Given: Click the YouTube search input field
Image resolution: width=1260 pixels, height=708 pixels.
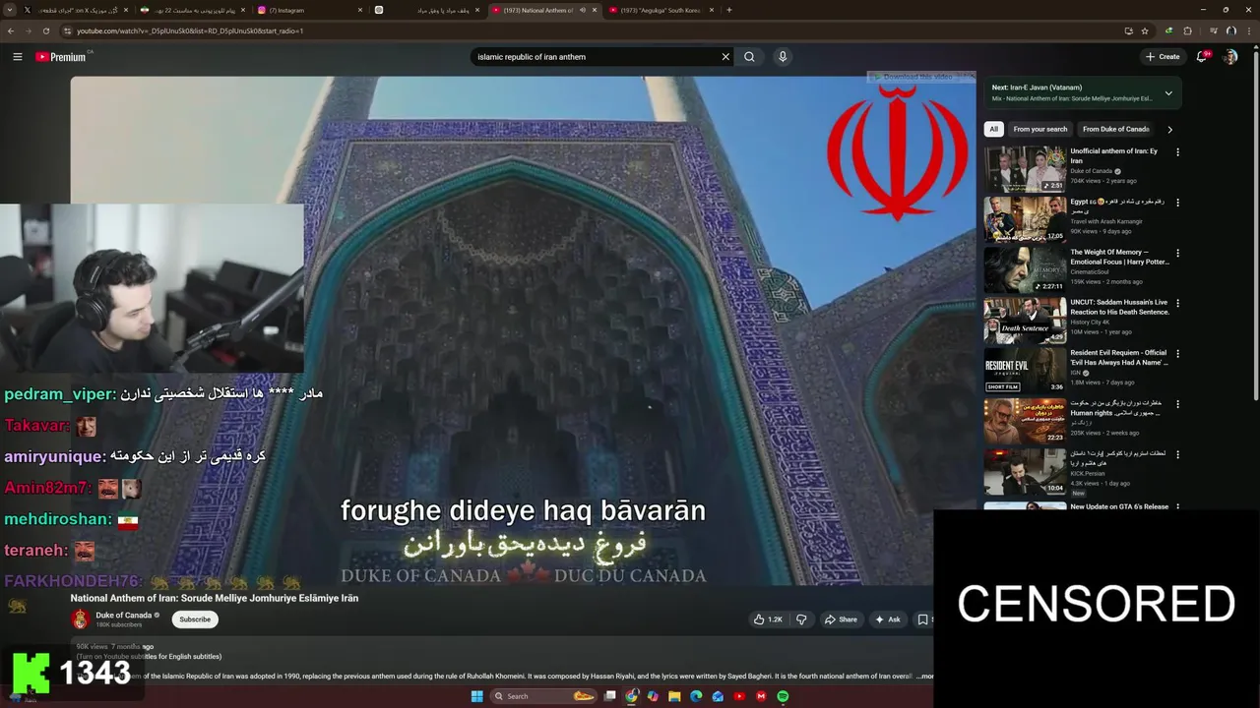Looking at the screenshot, I should coord(597,57).
